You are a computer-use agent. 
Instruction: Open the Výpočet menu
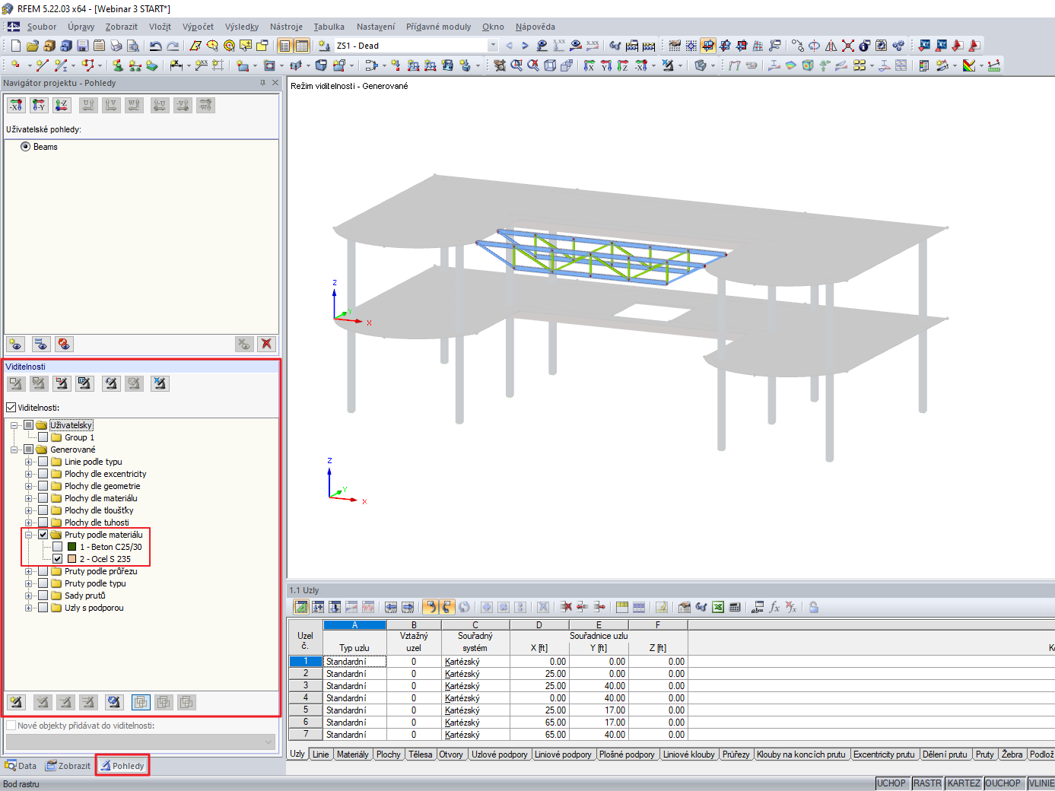click(x=198, y=27)
